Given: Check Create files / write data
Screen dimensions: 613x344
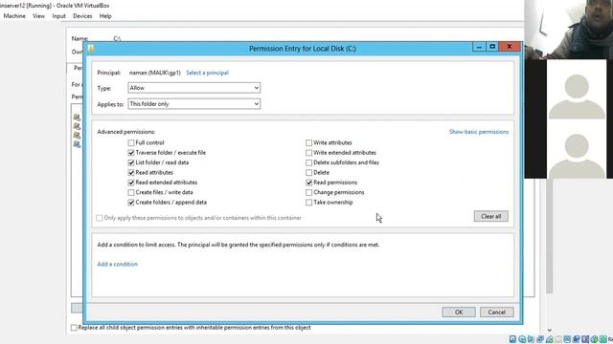Looking at the screenshot, I should pos(131,192).
